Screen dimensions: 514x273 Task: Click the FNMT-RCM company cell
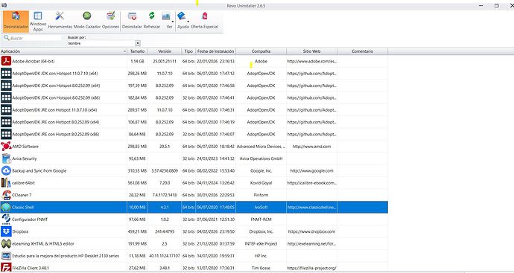261,219
